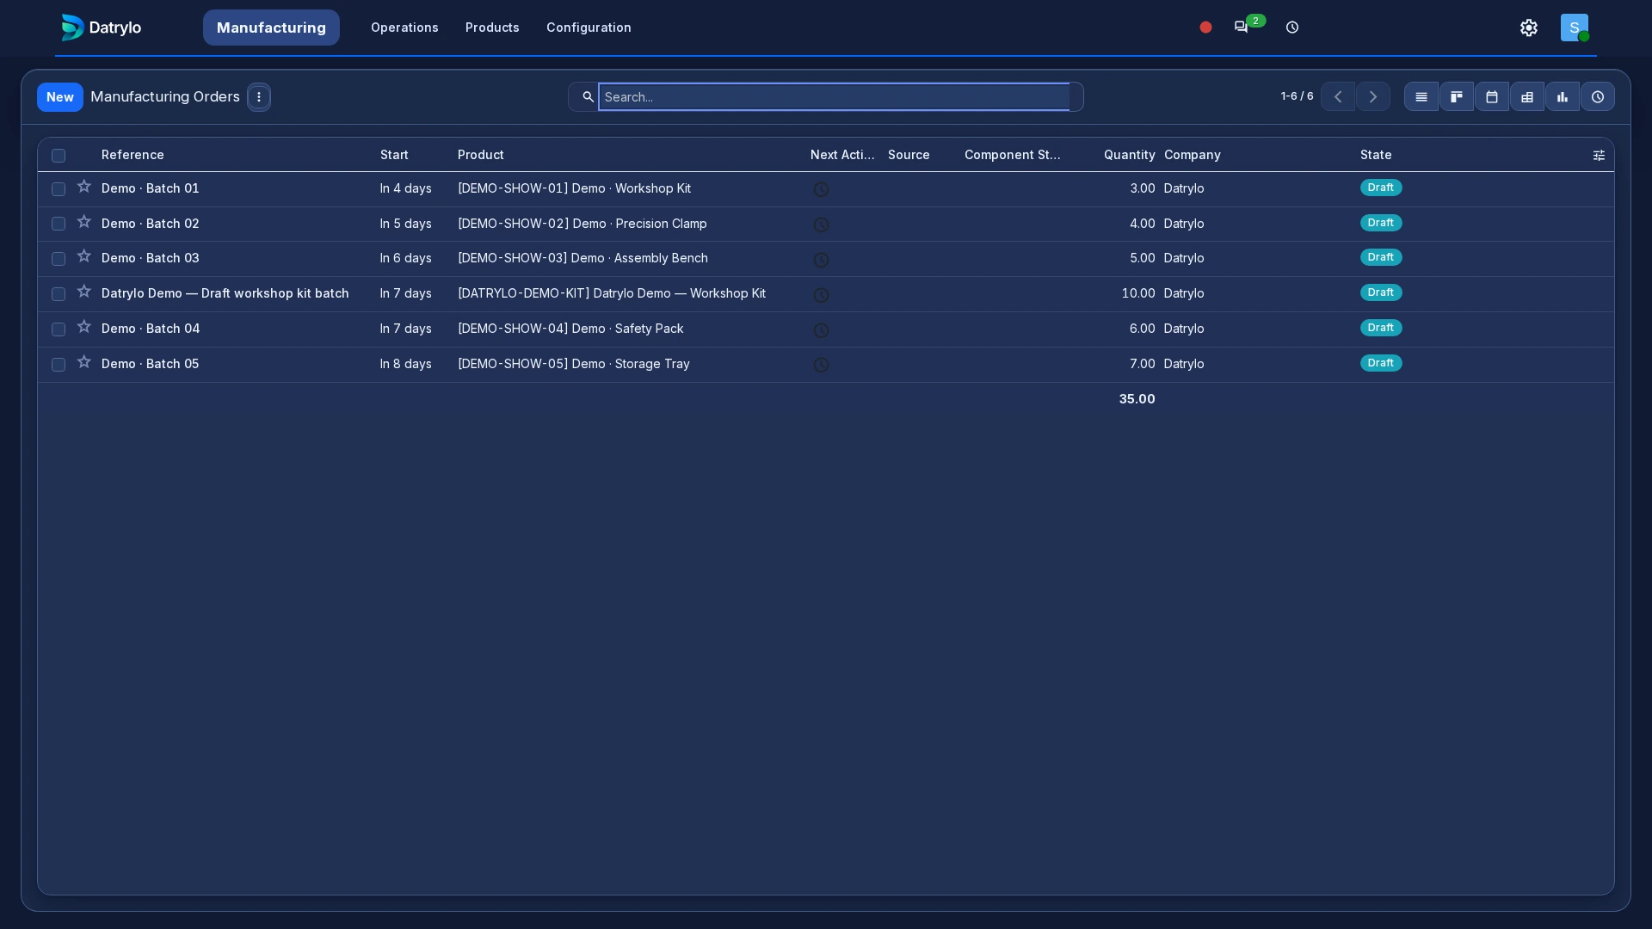Screen dimensions: 1652x929
Task: Tick the Draft workshop kit batch checkbox
Action: point(59,294)
